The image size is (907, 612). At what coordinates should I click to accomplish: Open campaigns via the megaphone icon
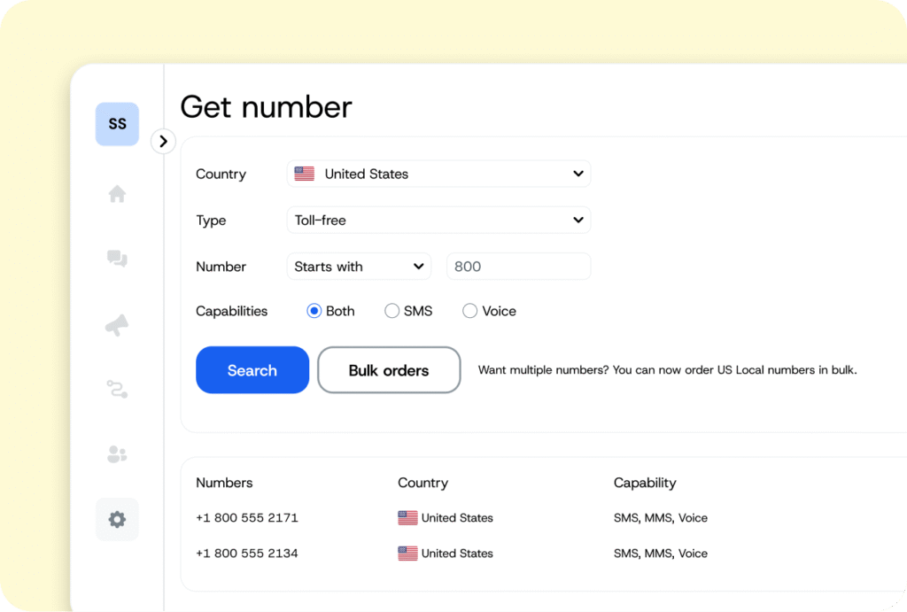coord(117,325)
